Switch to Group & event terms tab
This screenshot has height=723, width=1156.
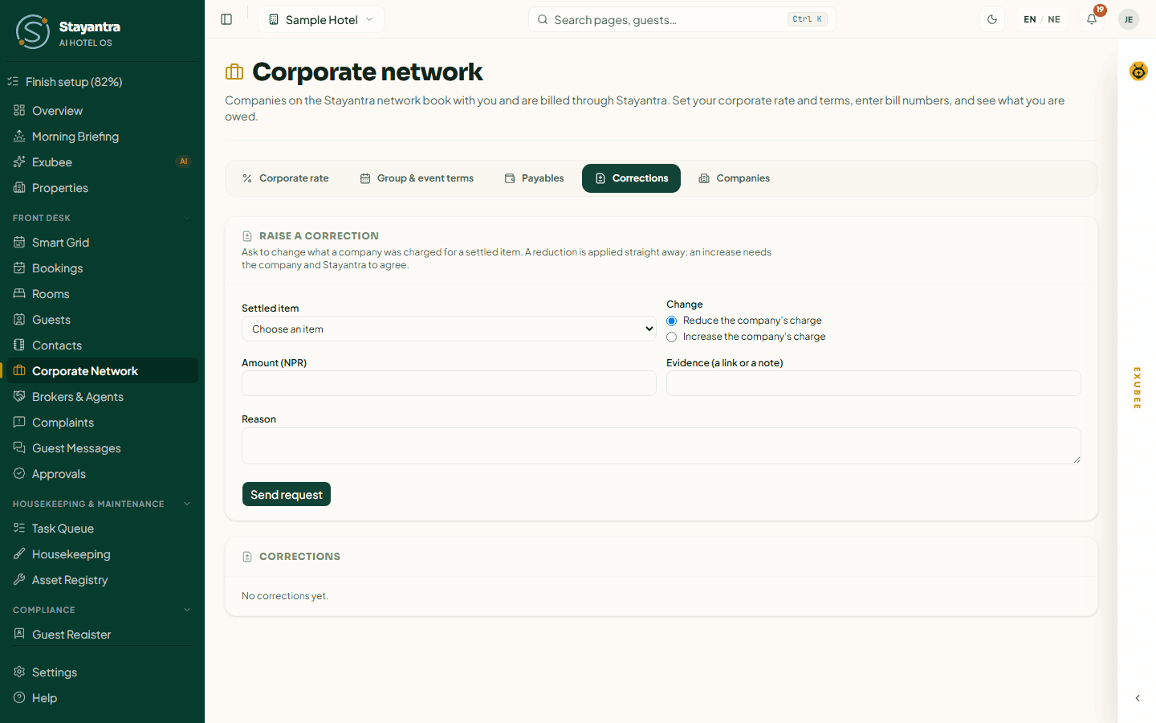click(417, 178)
